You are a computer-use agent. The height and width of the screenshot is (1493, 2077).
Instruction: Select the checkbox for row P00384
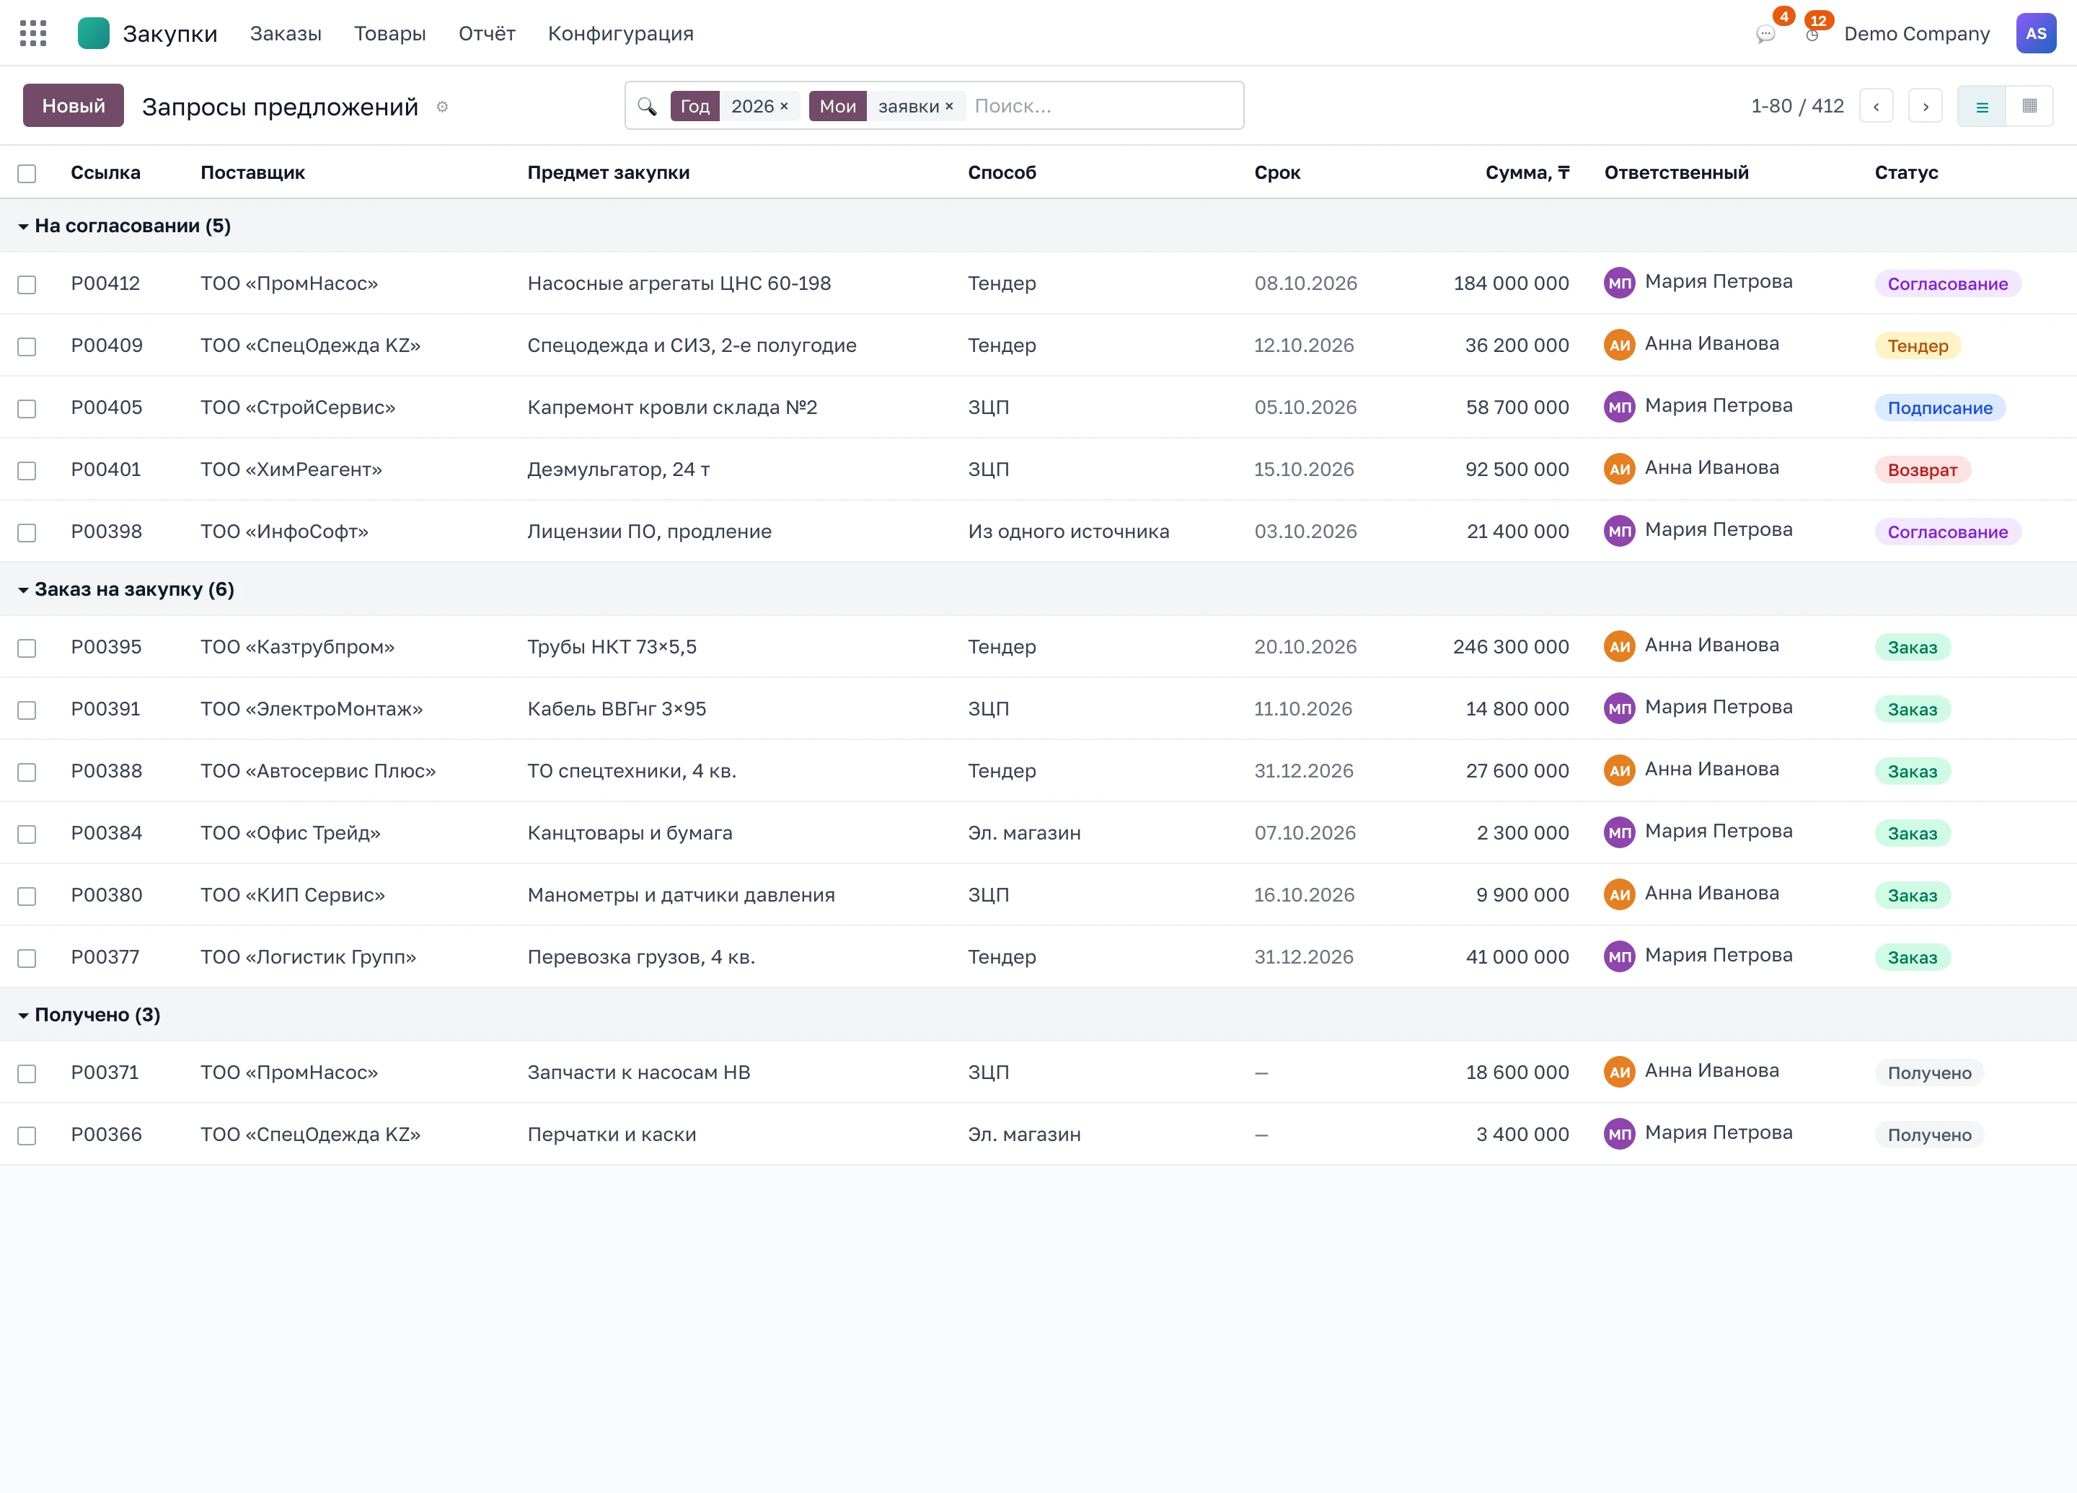click(27, 834)
